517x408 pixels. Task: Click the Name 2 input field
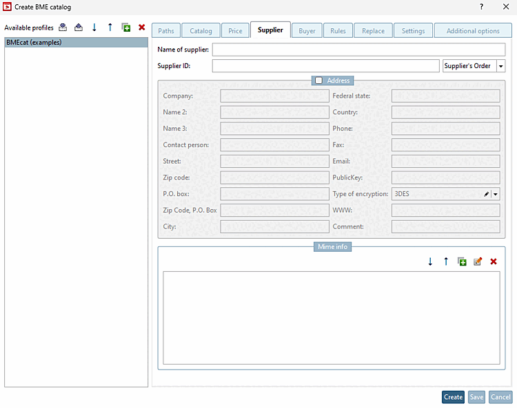274,113
